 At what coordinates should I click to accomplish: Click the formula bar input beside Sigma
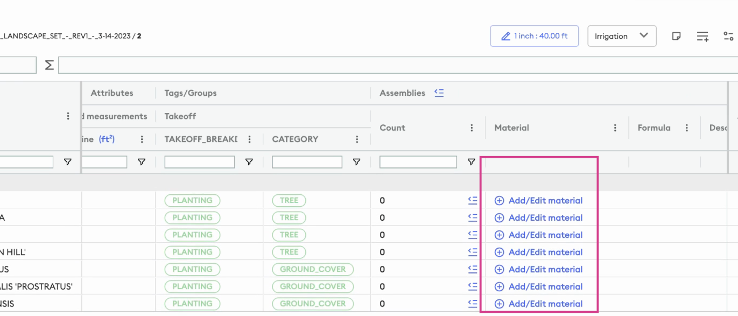tap(398, 65)
